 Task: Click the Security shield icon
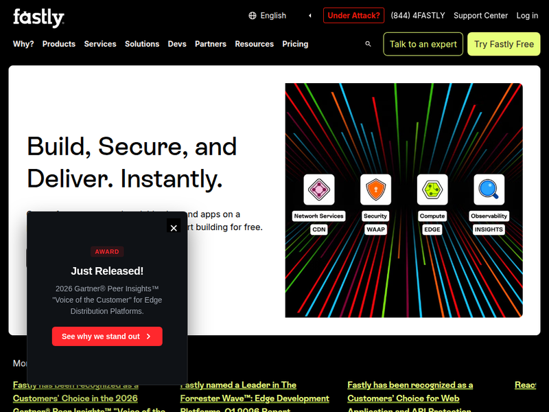click(x=375, y=190)
